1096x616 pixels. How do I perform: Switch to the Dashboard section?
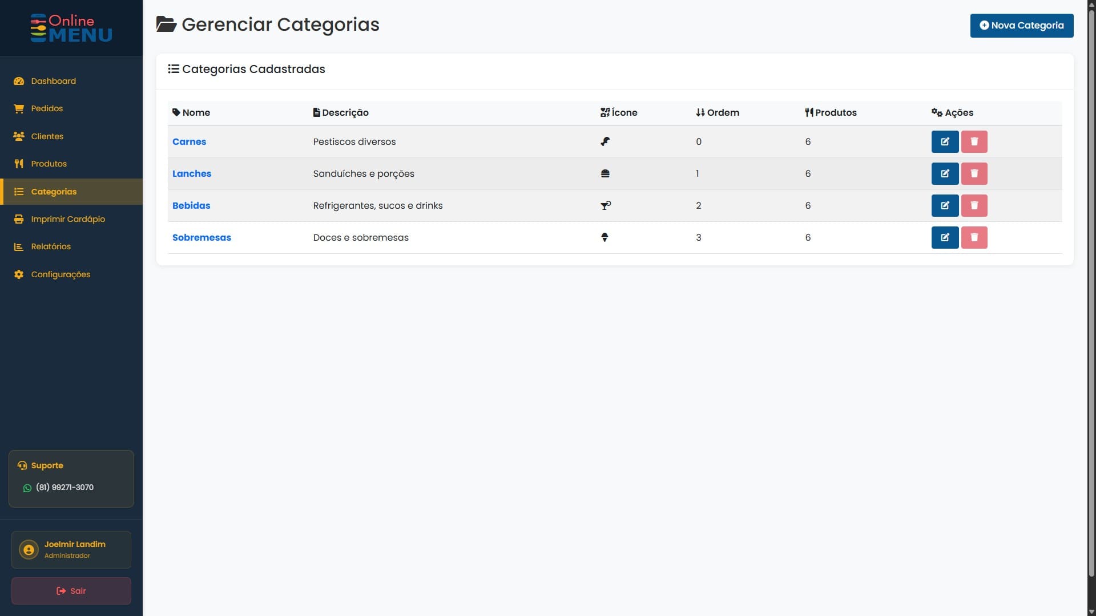pyautogui.click(x=53, y=81)
